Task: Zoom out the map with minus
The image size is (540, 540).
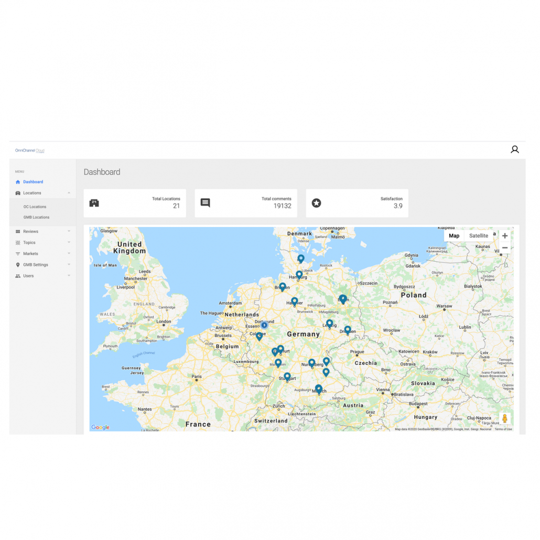Action: (504, 248)
